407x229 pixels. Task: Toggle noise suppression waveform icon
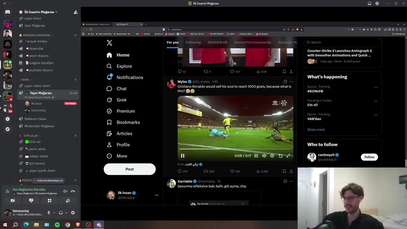tap(65, 191)
